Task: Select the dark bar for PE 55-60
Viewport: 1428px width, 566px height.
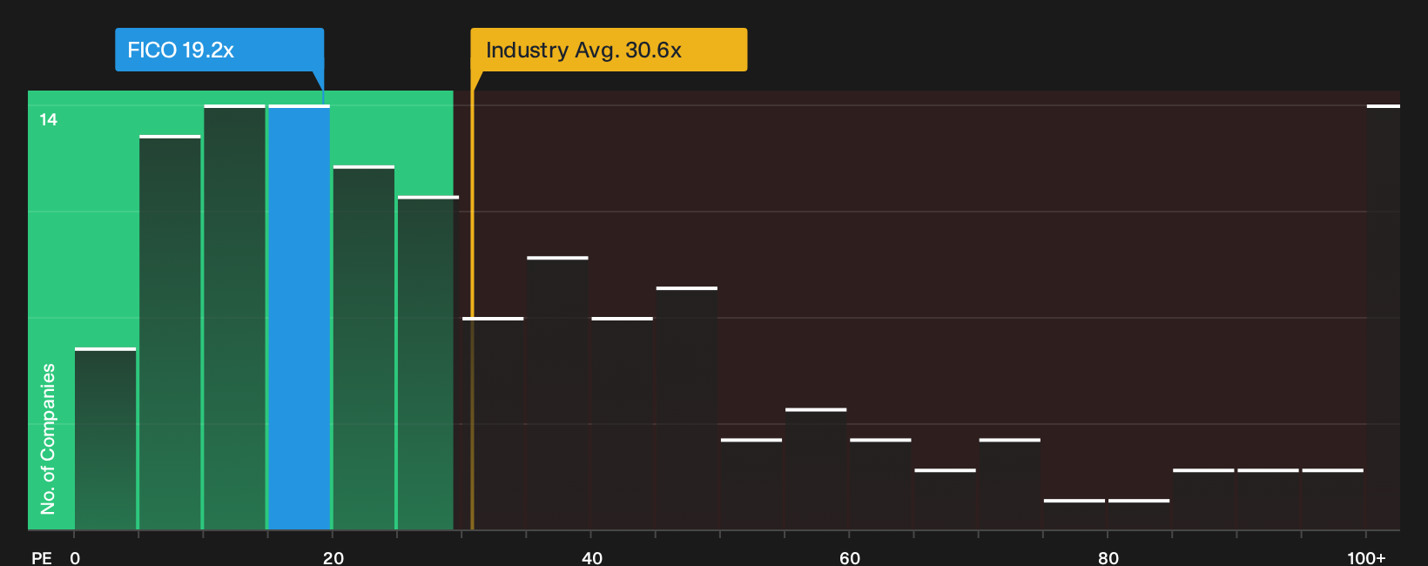Action: pos(816,469)
